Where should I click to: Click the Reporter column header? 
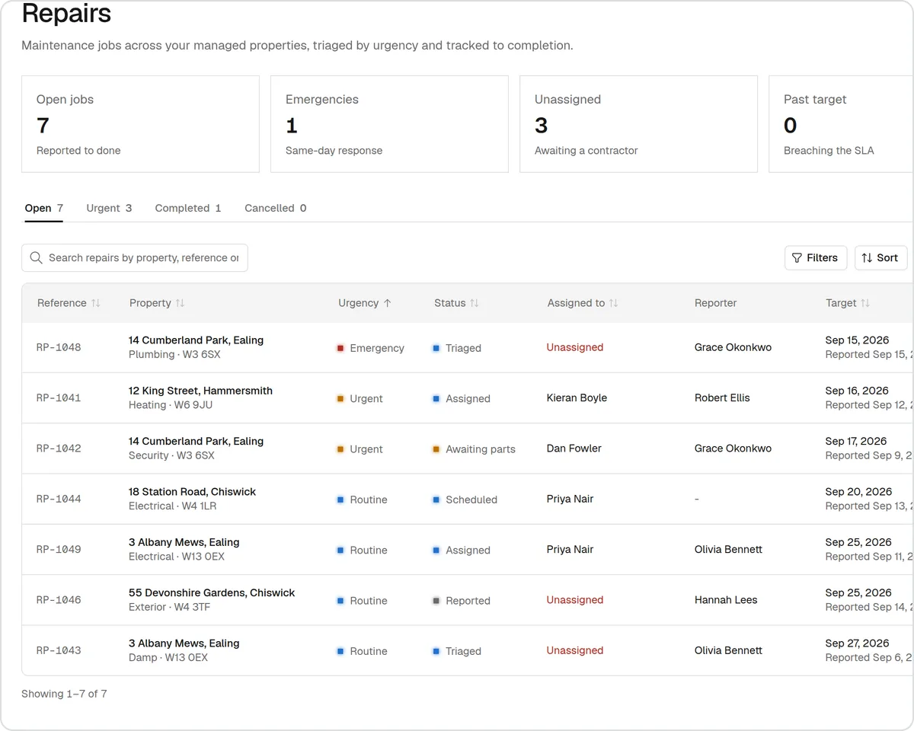tap(715, 303)
